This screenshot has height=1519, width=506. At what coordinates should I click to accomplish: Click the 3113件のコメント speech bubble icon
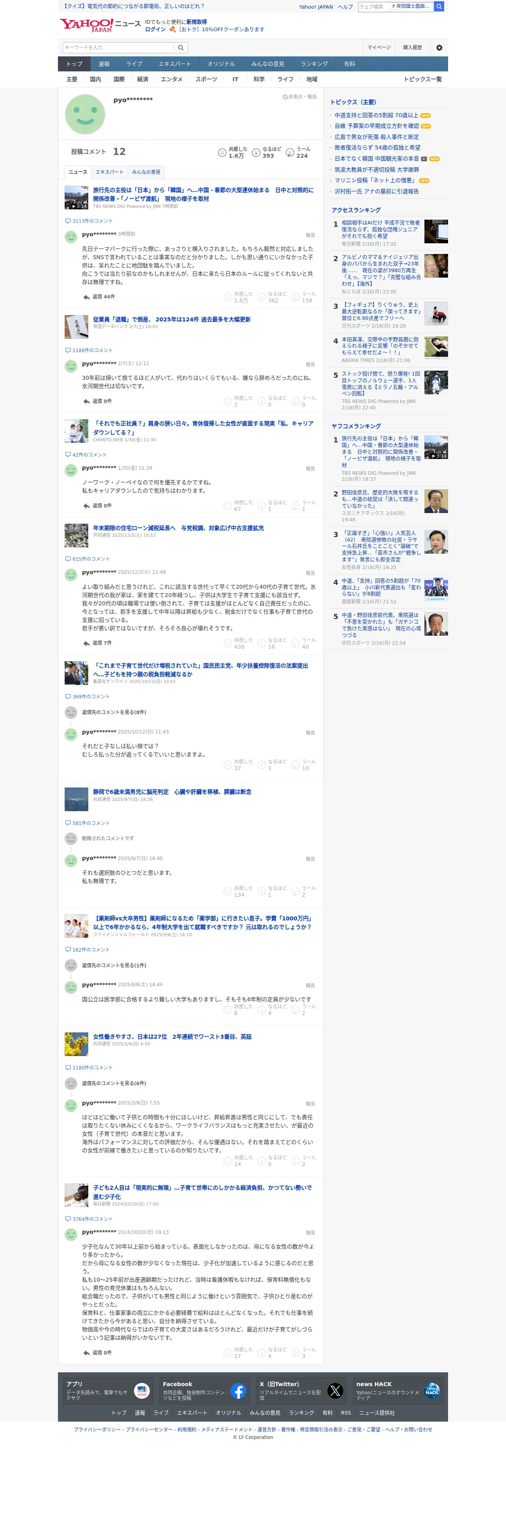coord(68,221)
